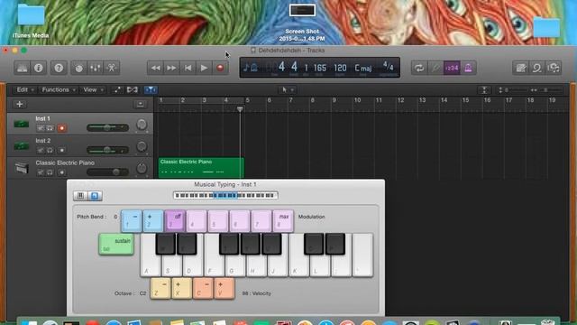Lower pitch bend with key 1 minus
This screenshot has height=325, width=577.
coord(131,221)
